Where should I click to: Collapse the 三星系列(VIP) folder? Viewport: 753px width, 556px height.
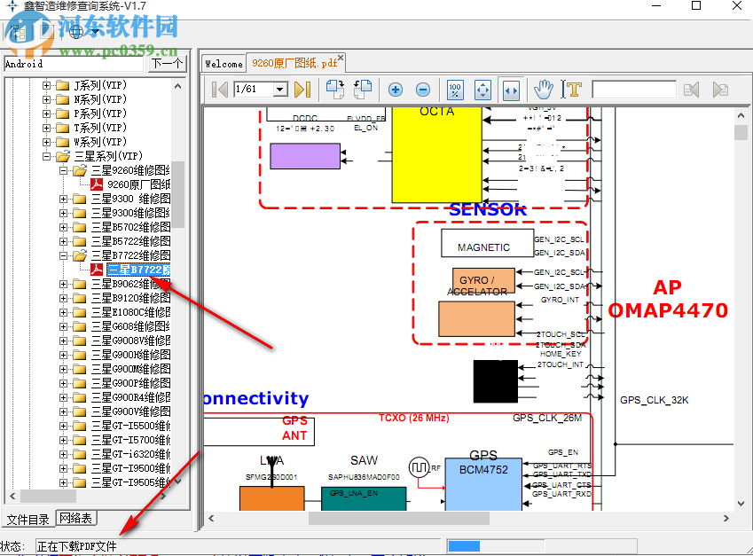[x=47, y=156]
